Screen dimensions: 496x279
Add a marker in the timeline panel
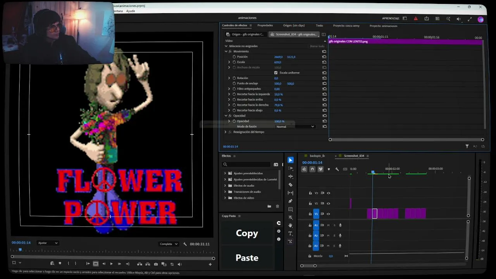pyautogui.click(x=329, y=169)
